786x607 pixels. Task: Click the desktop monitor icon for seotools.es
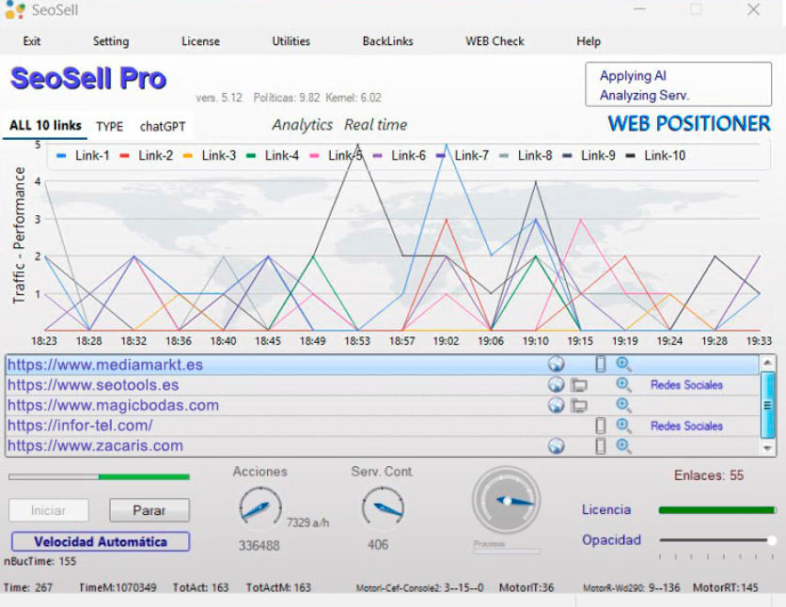[x=579, y=385]
